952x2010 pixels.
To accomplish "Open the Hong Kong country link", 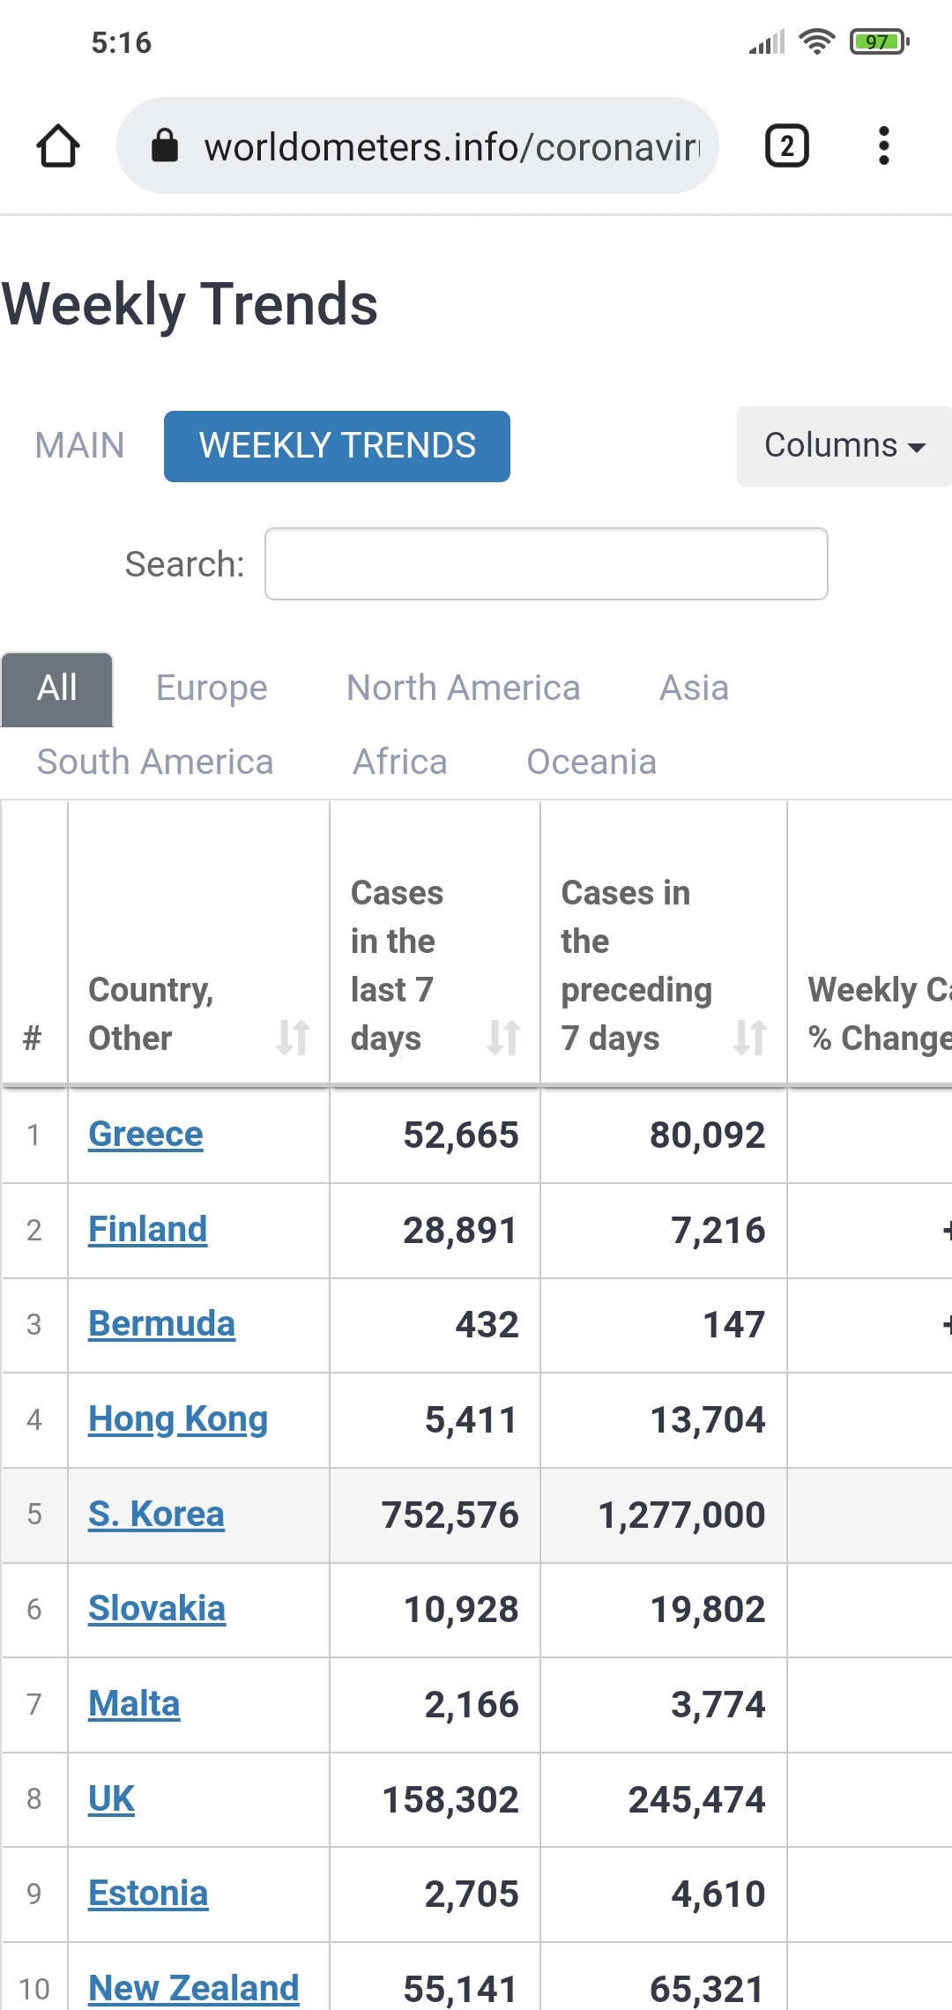I will coord(178,1419).
